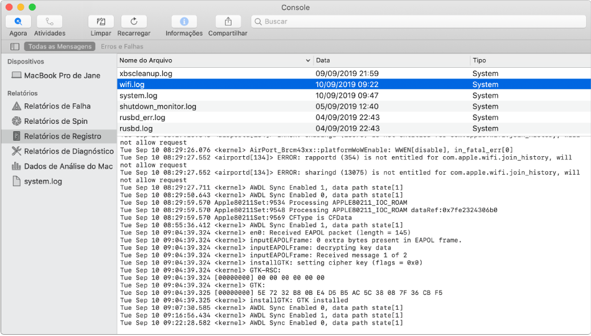The width and height of the screenshot is (591, 336).
Task: Click log line 'AirPort_Brcm43xx::platformWoWEnable'
Action: click(317, 150)
